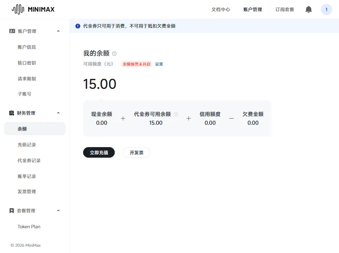
Task: Select 接口密钥 in the sidebar
Action: [x=27, y=63]
